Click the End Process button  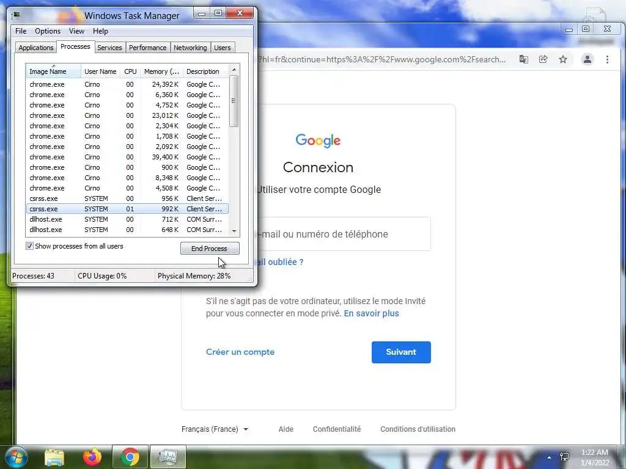pyautogui.click(x=210, y=248)
